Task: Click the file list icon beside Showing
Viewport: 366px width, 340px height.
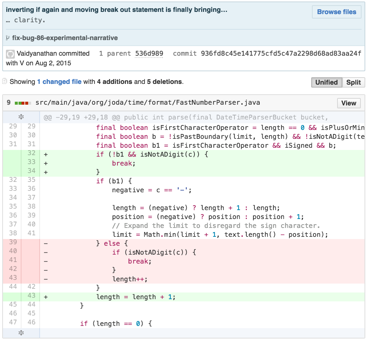Action: 4,81
